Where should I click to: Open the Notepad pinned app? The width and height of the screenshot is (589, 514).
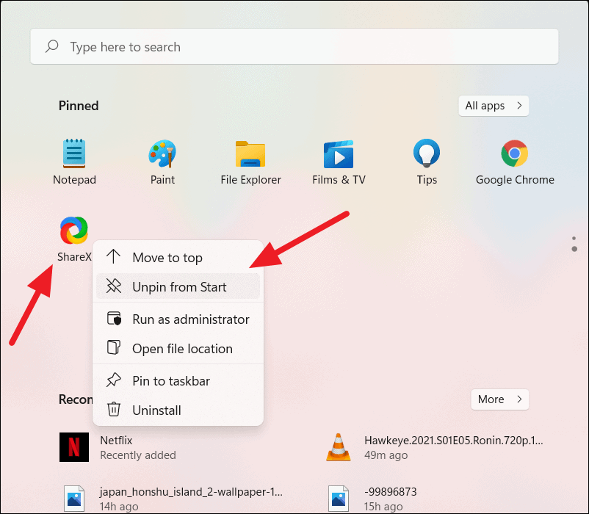[74, 162]
